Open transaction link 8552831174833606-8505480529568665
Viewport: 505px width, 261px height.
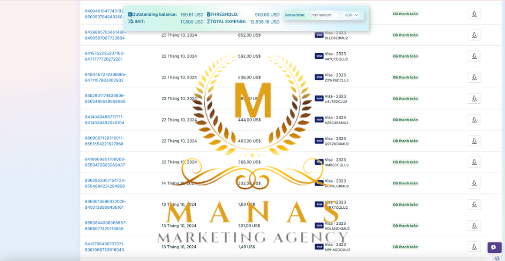tap(105, 98)
